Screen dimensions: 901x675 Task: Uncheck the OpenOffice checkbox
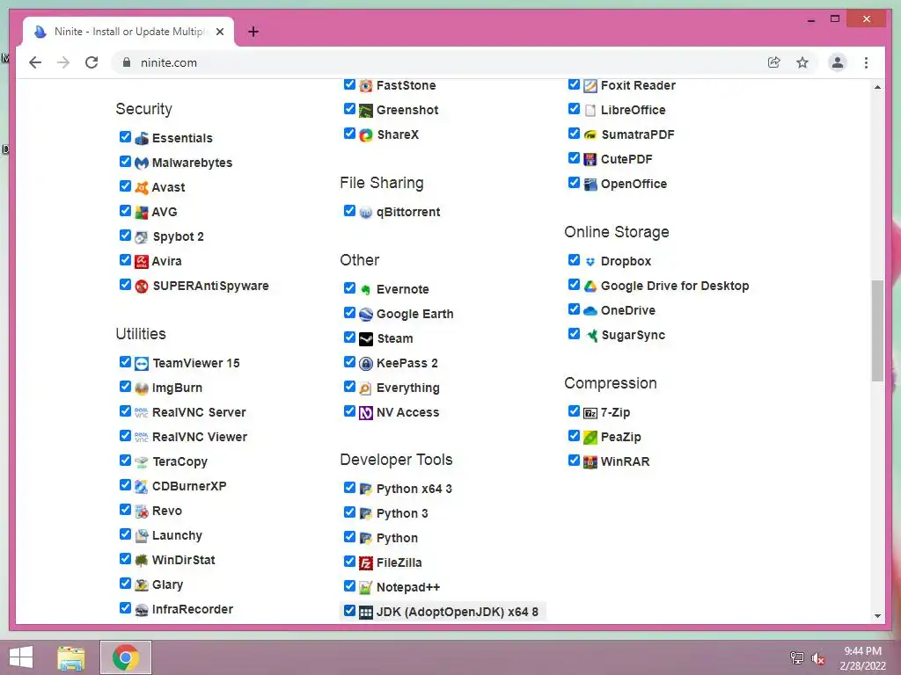click(574, 183)
